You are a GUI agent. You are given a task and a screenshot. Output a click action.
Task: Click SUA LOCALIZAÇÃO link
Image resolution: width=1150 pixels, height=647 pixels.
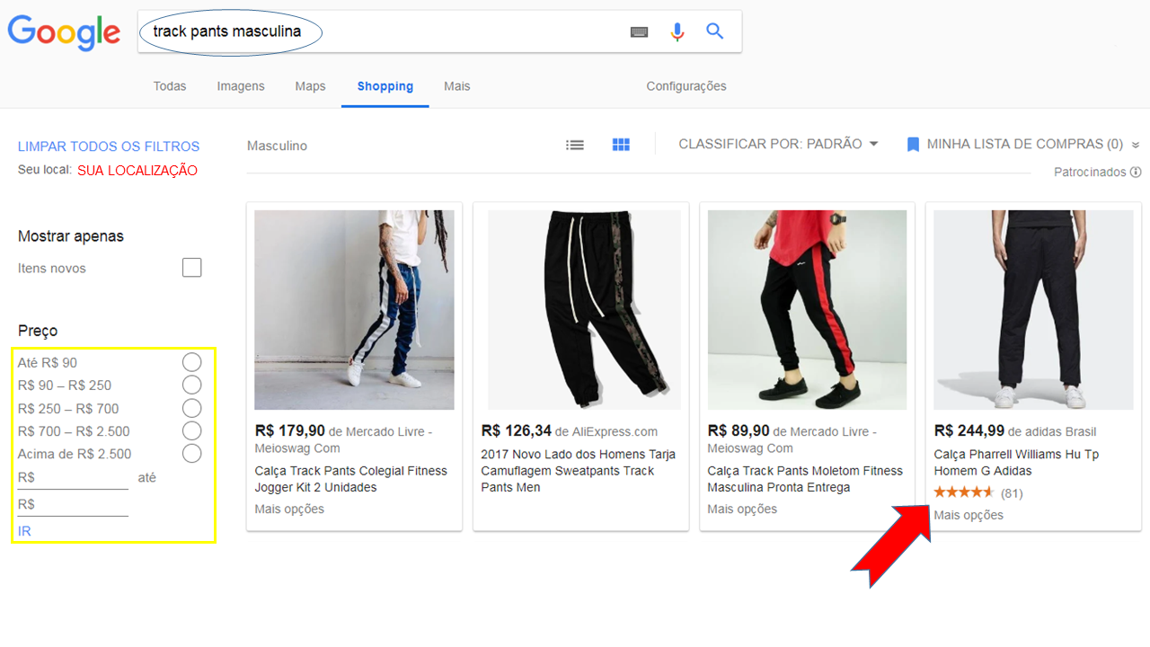(137, 170)
